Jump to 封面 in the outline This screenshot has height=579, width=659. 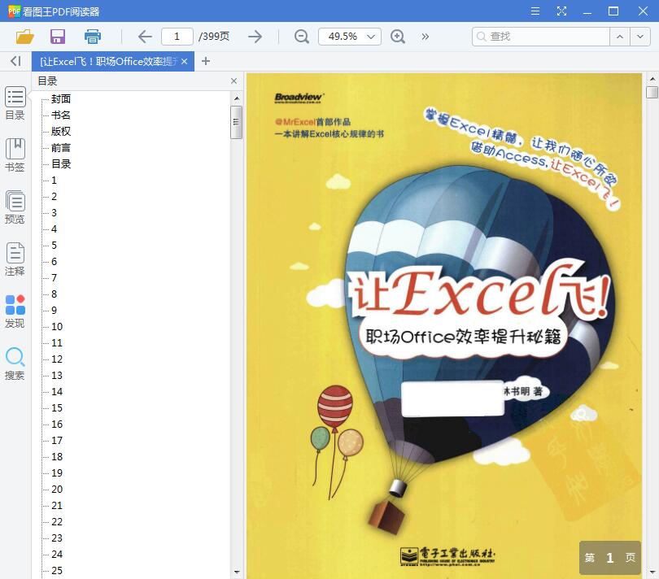click(x=61, y=98)
